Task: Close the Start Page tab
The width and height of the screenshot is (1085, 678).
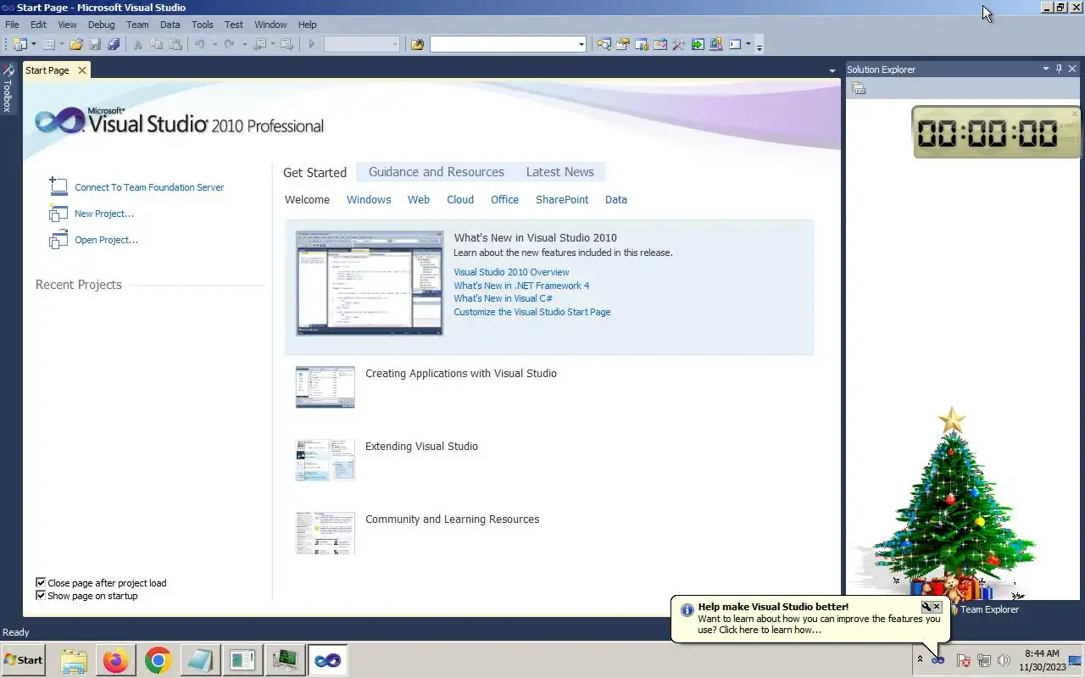Action: 82,70
